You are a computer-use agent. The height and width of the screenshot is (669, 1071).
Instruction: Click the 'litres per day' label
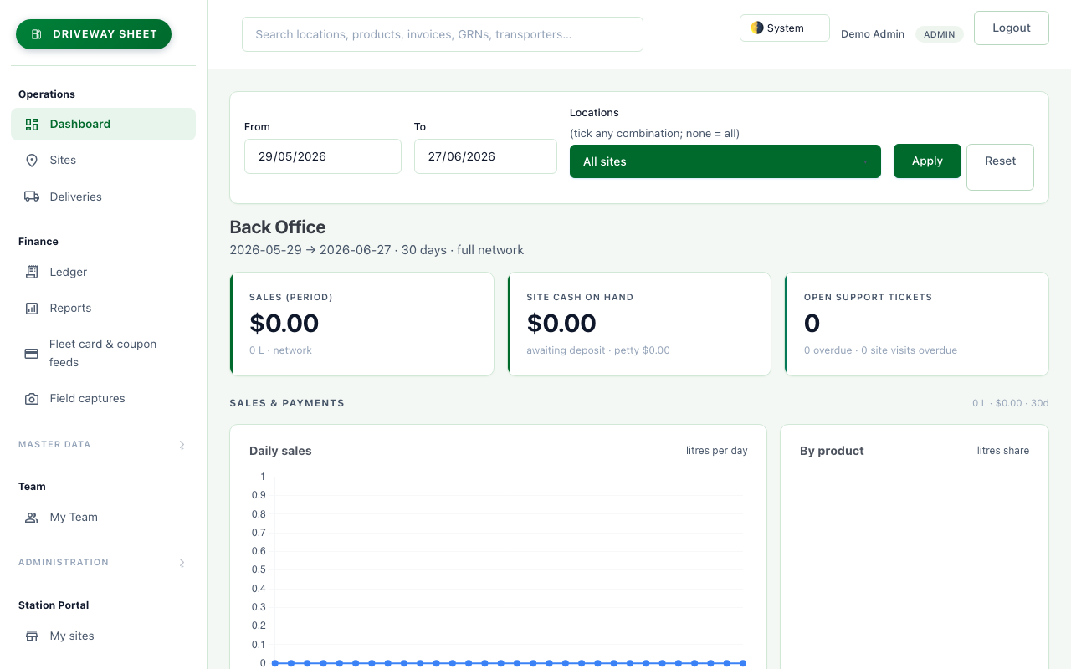[717, 451]
